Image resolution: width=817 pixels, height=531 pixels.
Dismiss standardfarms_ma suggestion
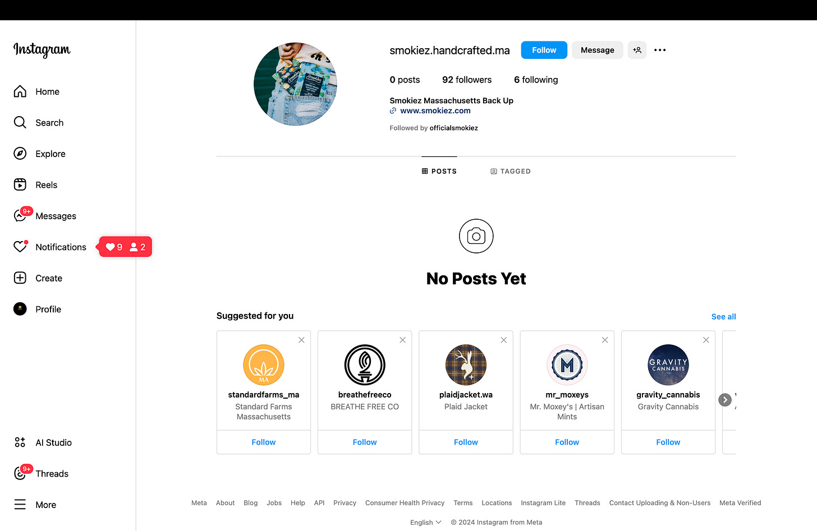pos(301,340)
